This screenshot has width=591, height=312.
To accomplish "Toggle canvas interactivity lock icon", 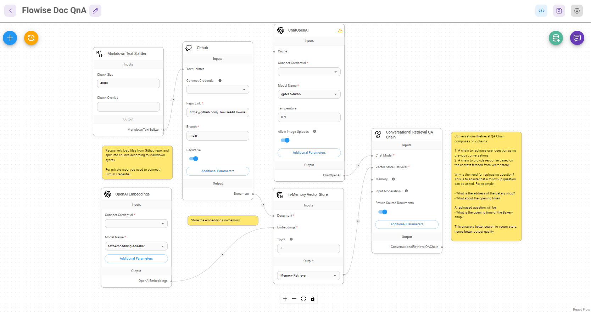I will click(313, 299).
